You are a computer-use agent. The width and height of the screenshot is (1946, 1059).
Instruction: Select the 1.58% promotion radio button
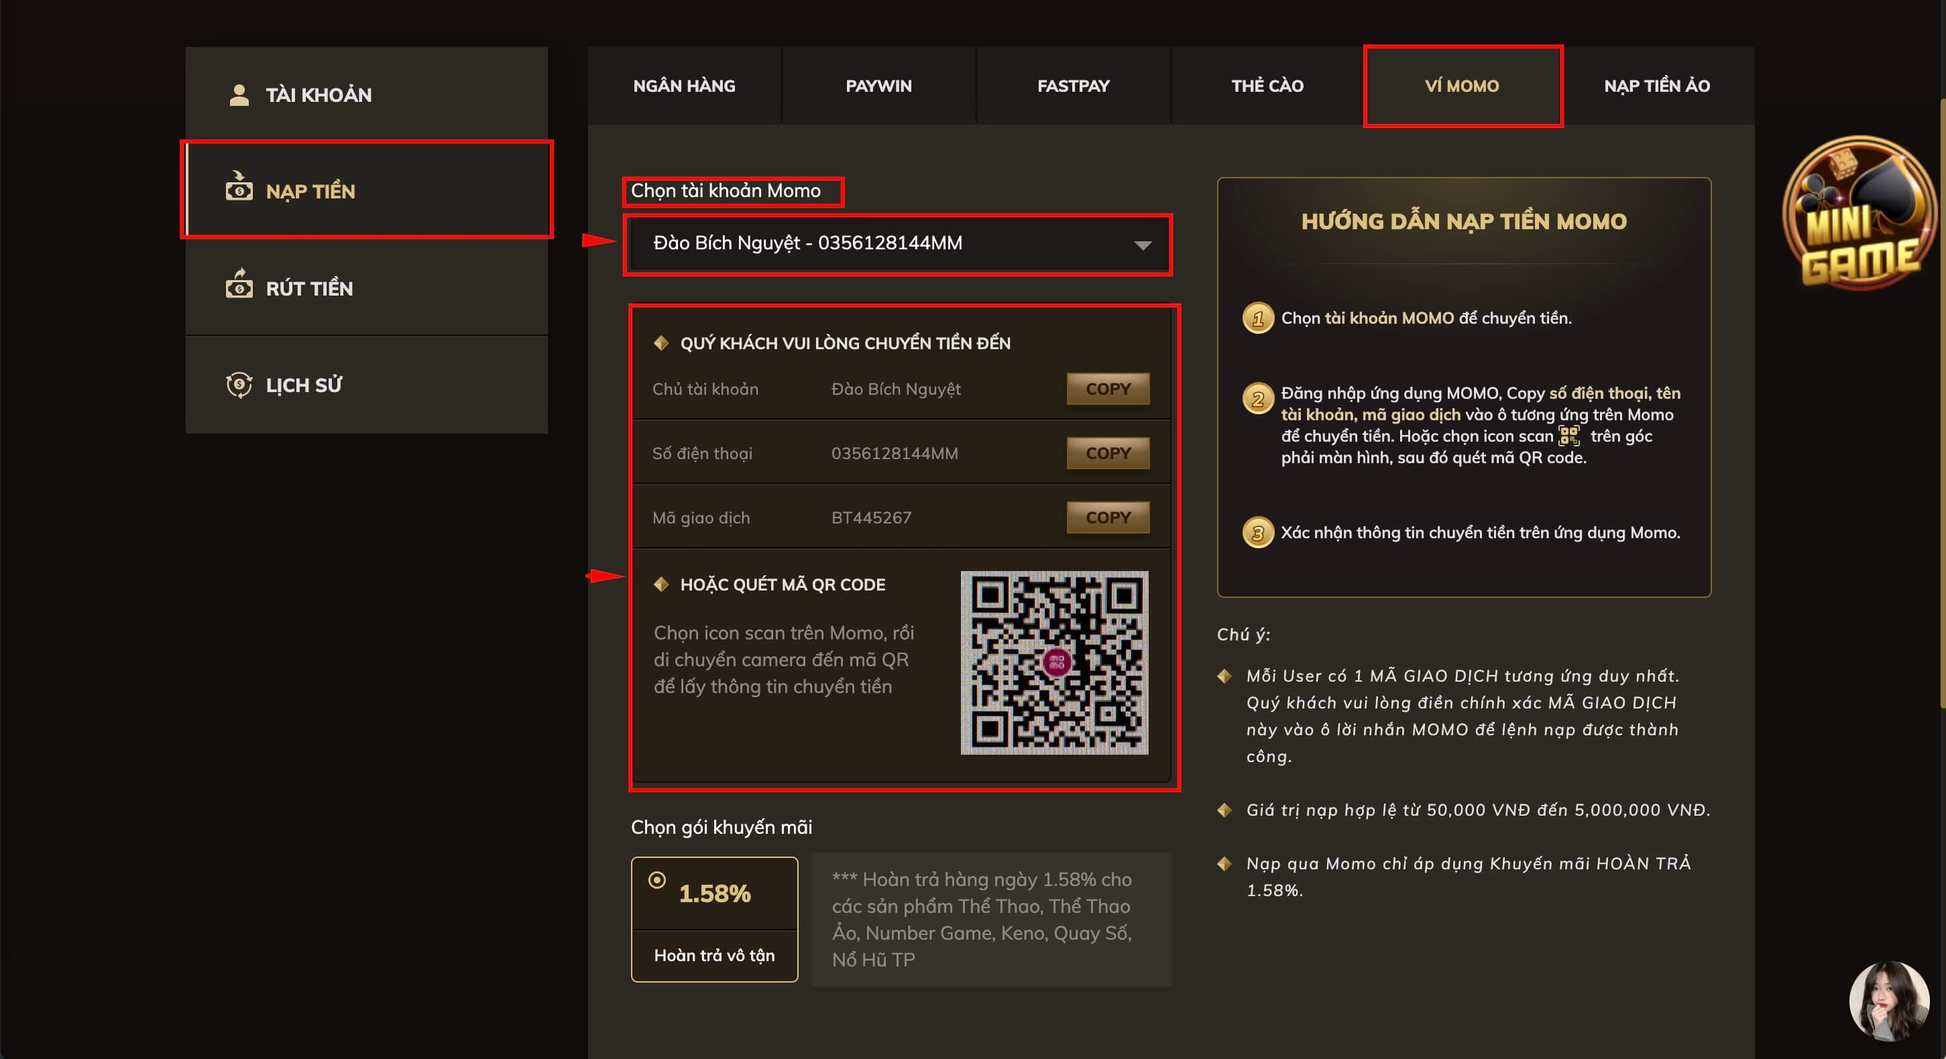tap(657, 880)
